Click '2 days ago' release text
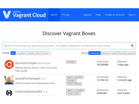 click(123, 65)
